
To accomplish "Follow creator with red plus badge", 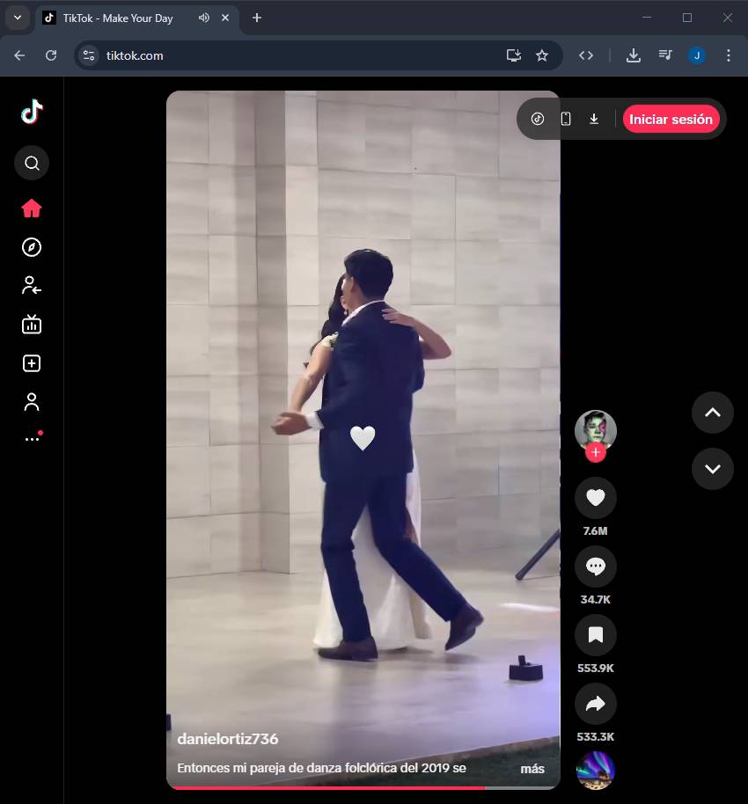I will [596, 452].
